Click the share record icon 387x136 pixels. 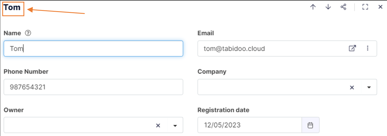[343, 7]
